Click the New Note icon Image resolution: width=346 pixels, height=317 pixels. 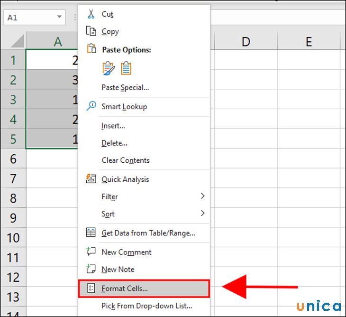[91, 269]
